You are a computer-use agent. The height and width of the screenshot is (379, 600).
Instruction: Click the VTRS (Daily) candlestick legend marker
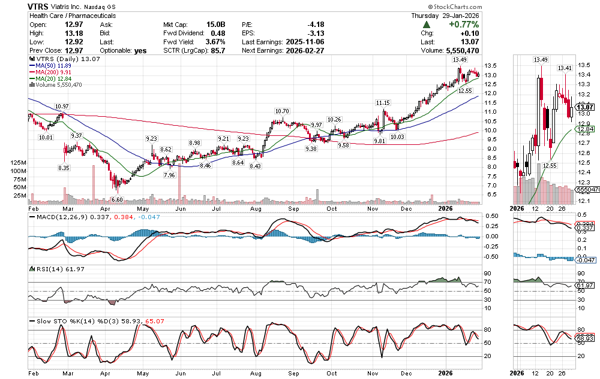coord(31,59)
